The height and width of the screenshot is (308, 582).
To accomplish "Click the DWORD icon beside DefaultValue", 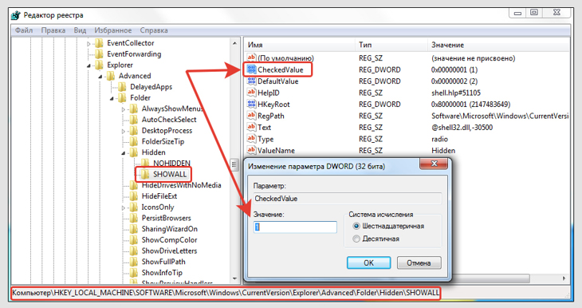I will point(252,81).
